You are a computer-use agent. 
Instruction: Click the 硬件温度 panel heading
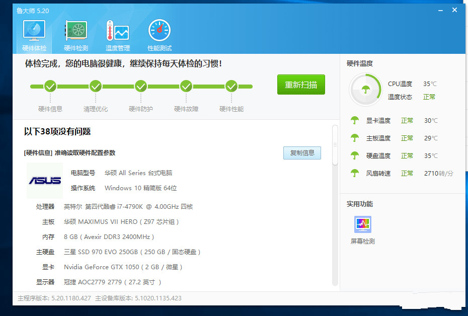360,63
